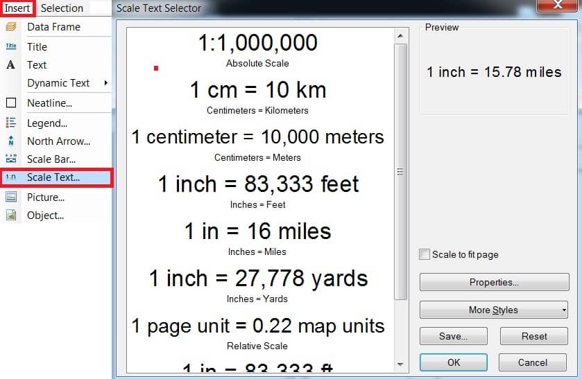Screen dimensions: 582x379
Task: Open the Insert menu
Action: pos(17,8)
